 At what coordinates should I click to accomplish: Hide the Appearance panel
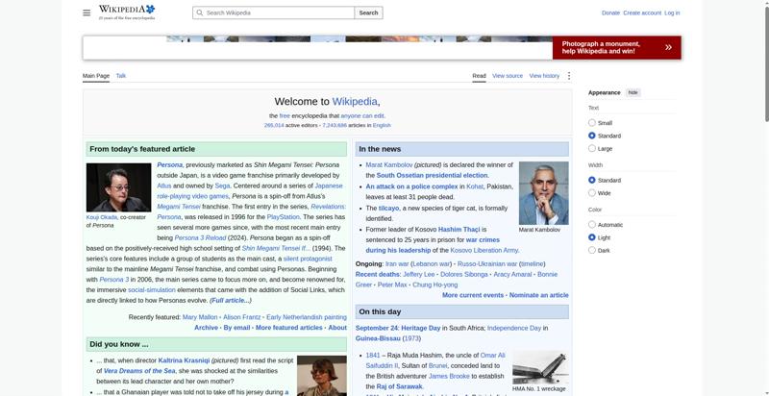click(633, 92)
